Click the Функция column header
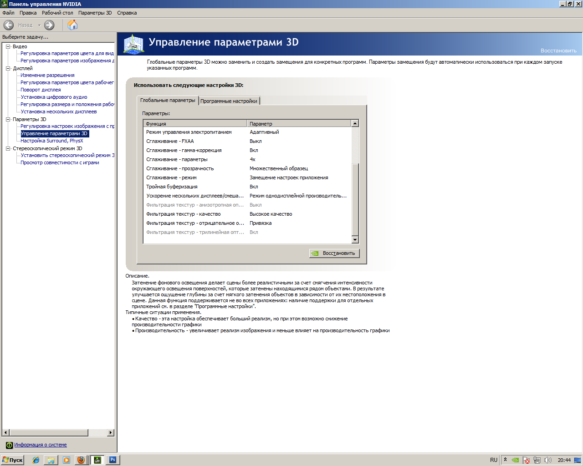The image size is (583, 466). (195, 123)
